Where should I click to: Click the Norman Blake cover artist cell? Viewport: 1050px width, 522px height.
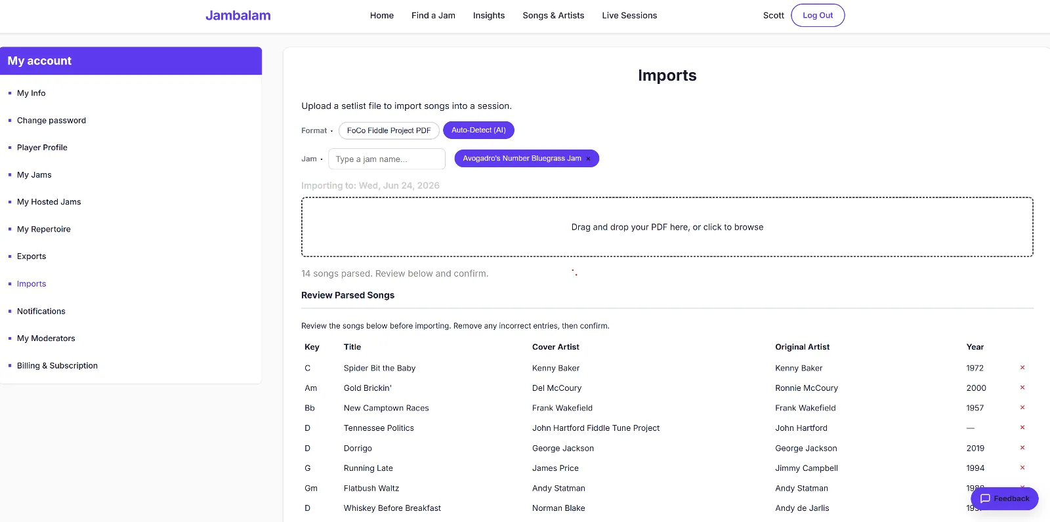pyautogui.click(x=558, y=508)
